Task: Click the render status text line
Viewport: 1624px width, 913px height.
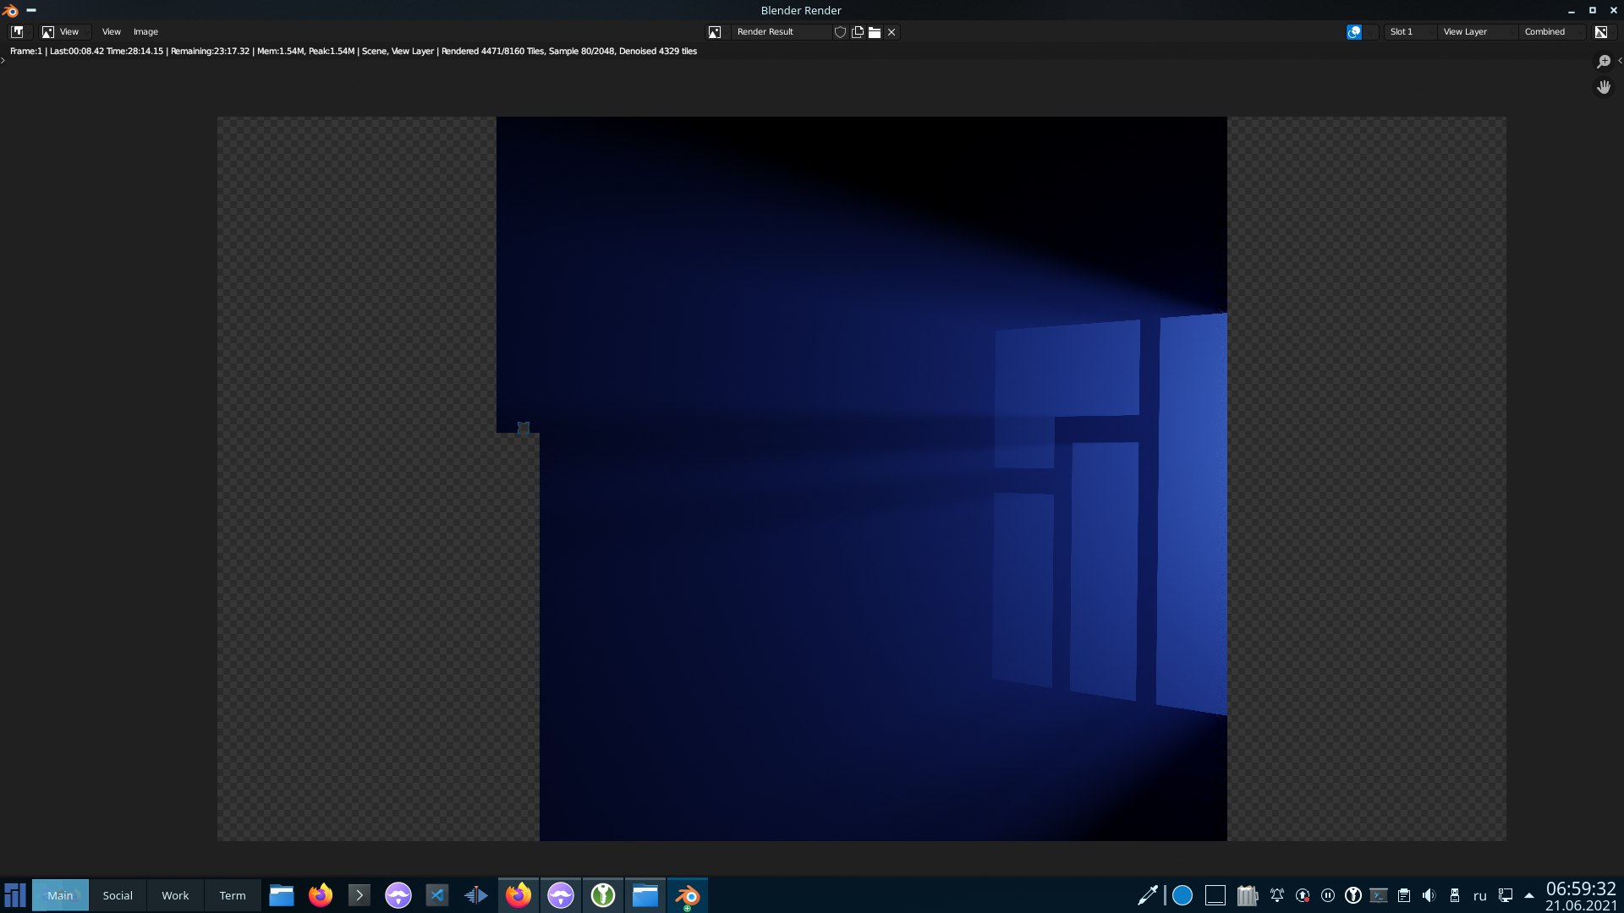Action: tap(354, 51)
